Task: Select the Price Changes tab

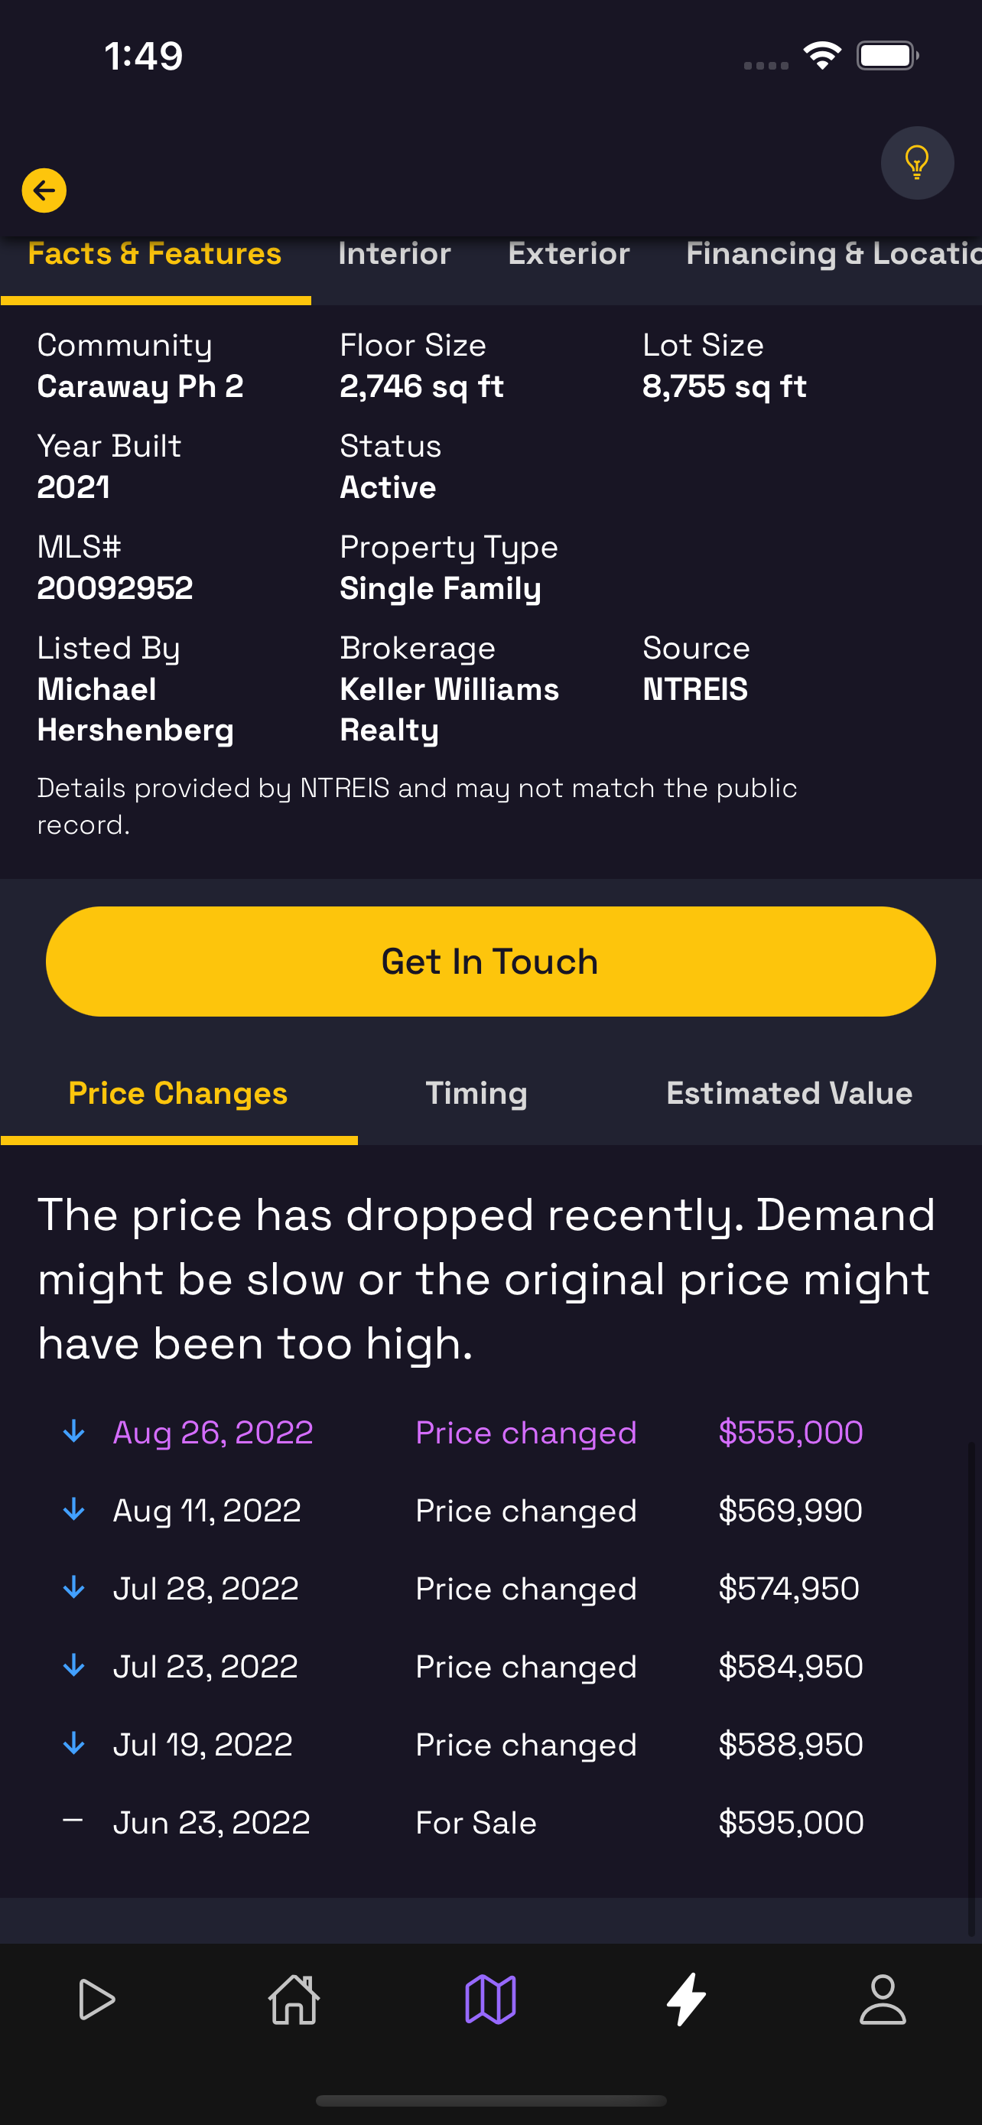Action: click(x=178, y=1093)
